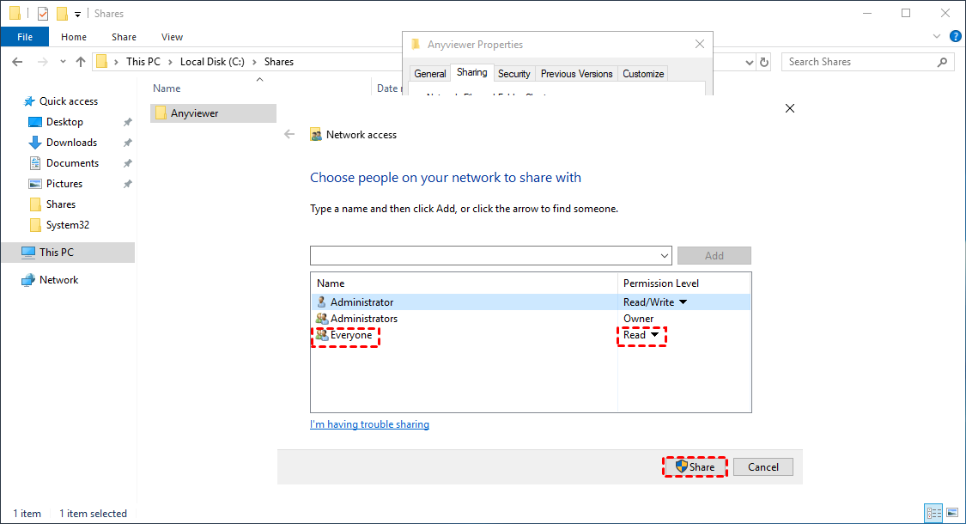Expand the name combo box arrow
This screenshot has height=524, width=966.
tap(665, 256)
